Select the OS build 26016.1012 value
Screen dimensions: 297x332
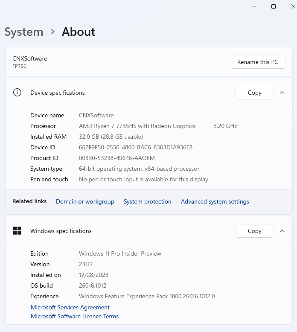tap(93, 285)
